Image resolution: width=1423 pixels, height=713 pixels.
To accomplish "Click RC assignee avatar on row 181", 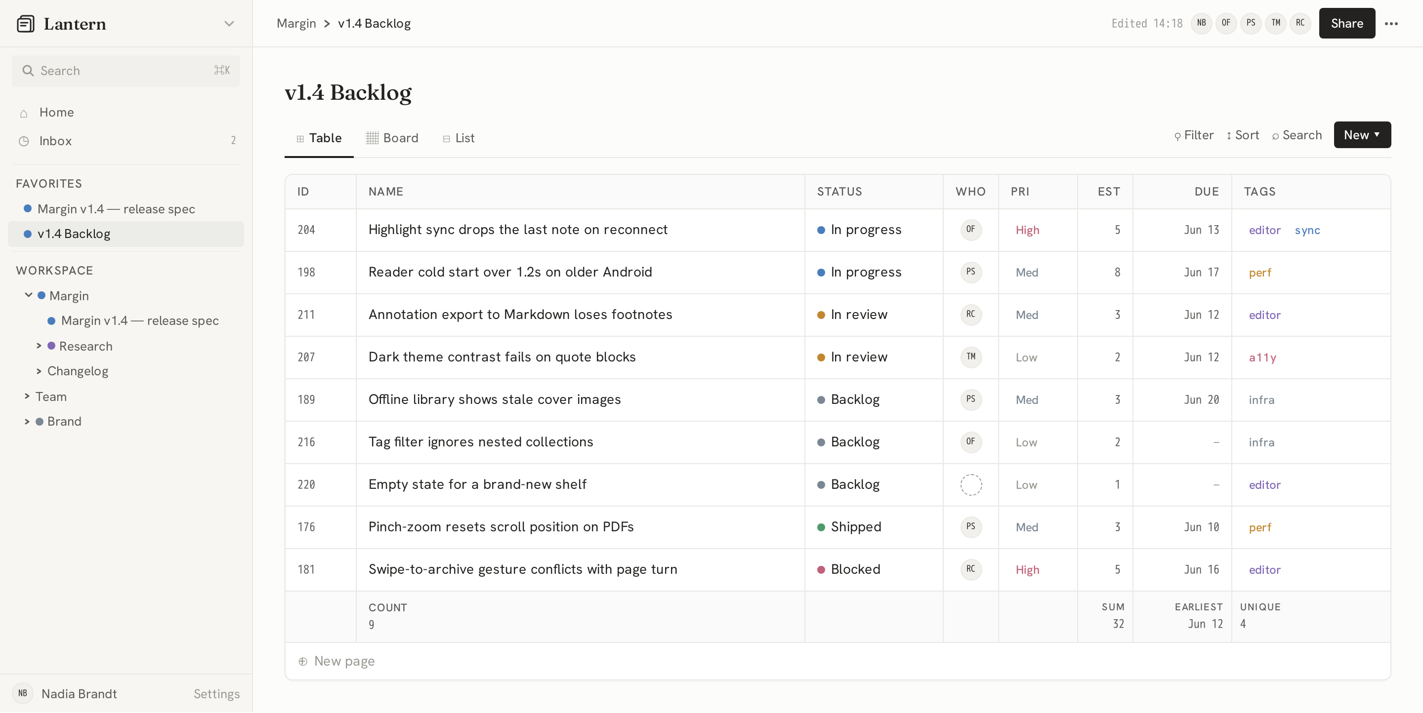I will coord(971,569).
